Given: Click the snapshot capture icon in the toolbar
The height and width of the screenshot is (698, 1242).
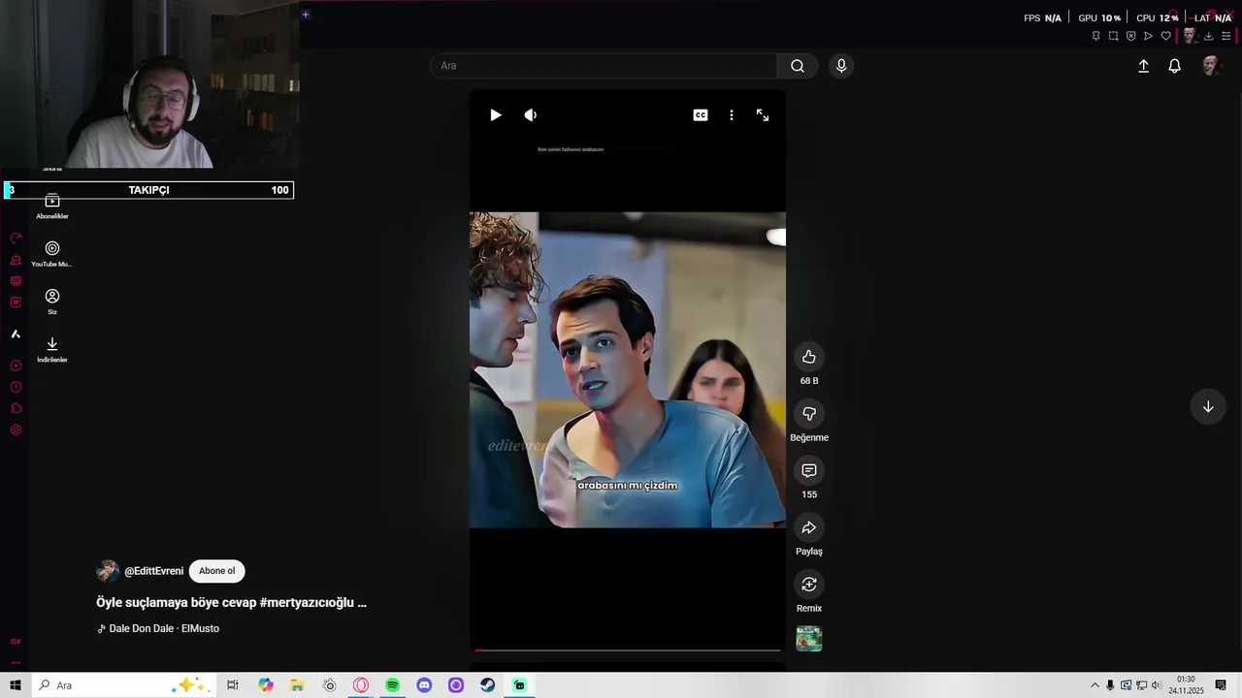Looking at the screenshot, I should pos(1114,36).
